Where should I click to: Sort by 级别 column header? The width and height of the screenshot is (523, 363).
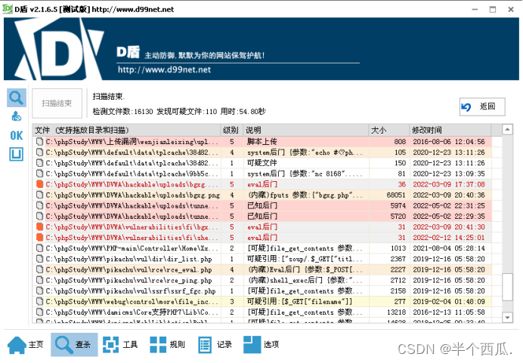coord(231,130)
